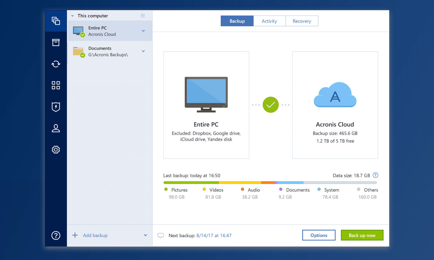The height and width of the screenshot is (260, 434).
Task: Click the 'Entire PC' source title
Action: pyautogui.click(x=206, y=124)
